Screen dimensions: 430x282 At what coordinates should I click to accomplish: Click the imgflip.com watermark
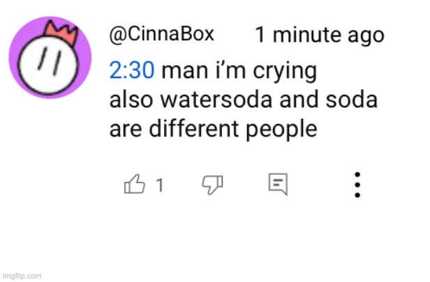tap(22, 276)
